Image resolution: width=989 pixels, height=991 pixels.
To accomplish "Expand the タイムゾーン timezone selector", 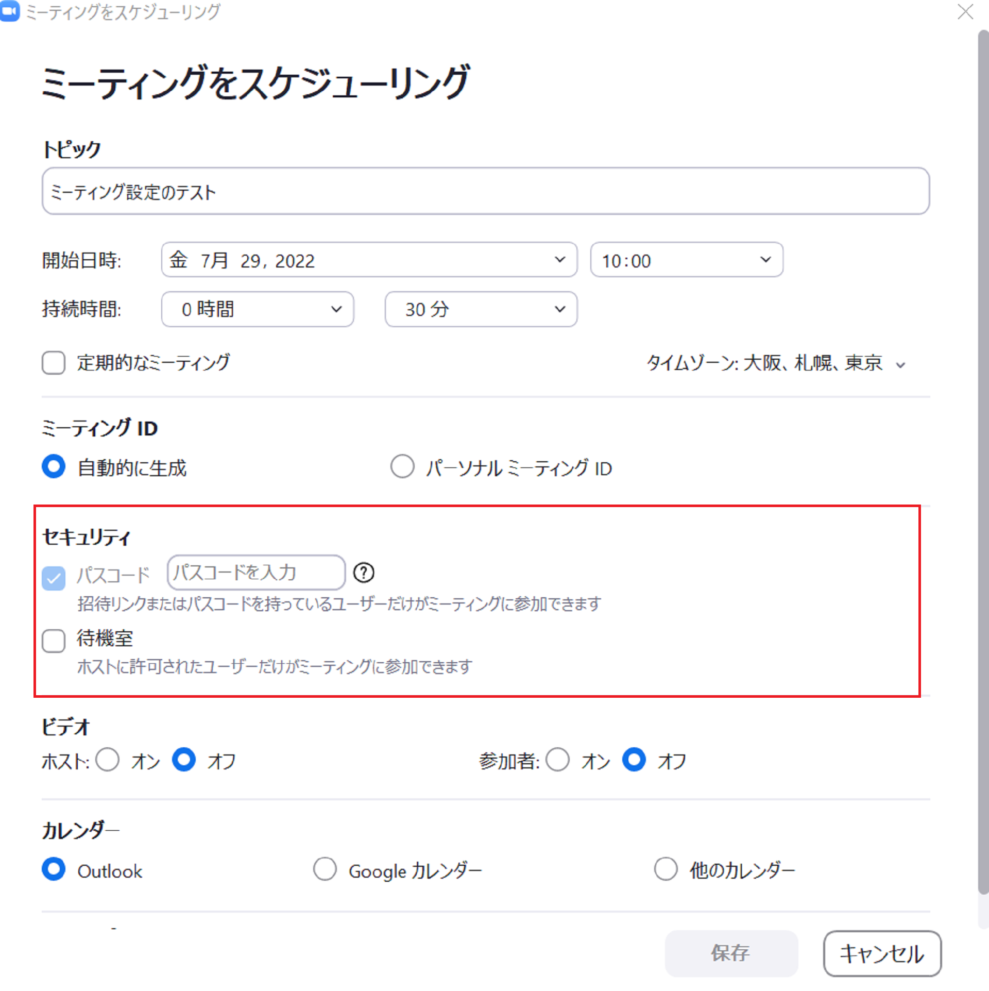I will click(775, 363).
